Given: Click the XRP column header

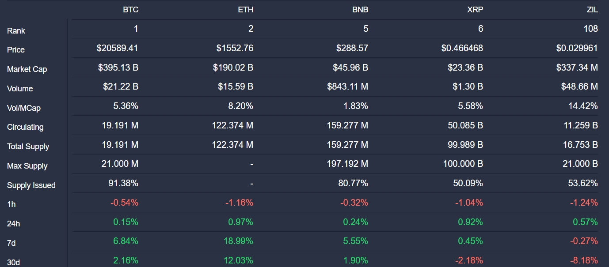Looking at the screenshot, I should 475,10.
